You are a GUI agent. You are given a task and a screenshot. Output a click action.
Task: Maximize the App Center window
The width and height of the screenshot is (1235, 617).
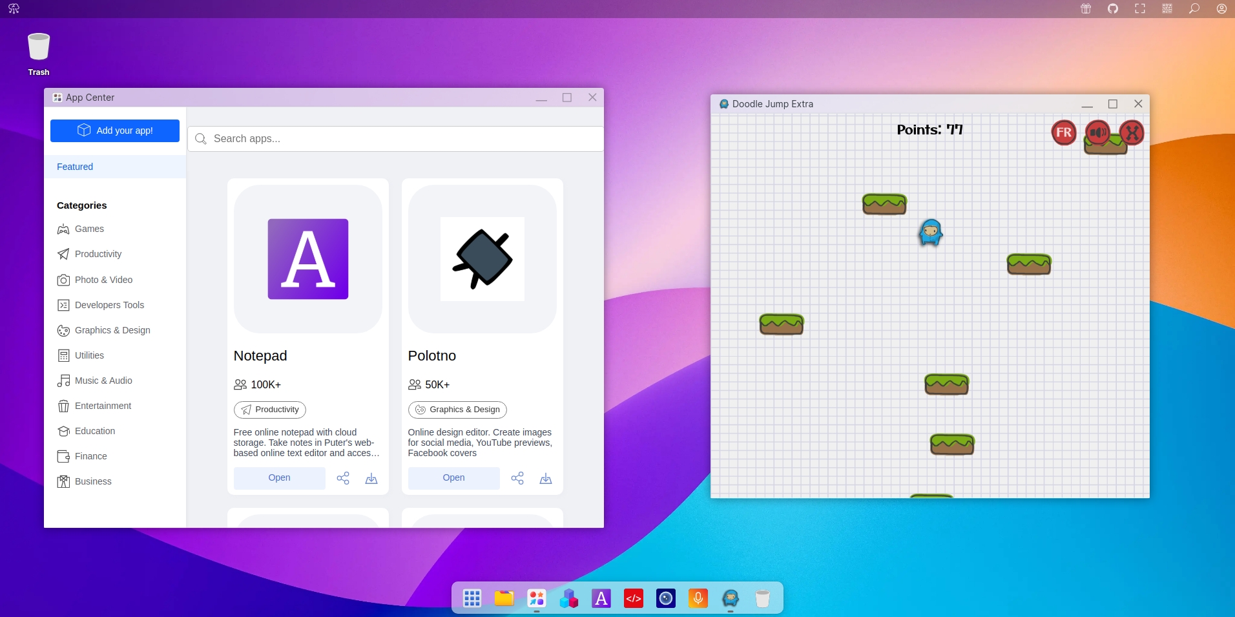point(567,98)
